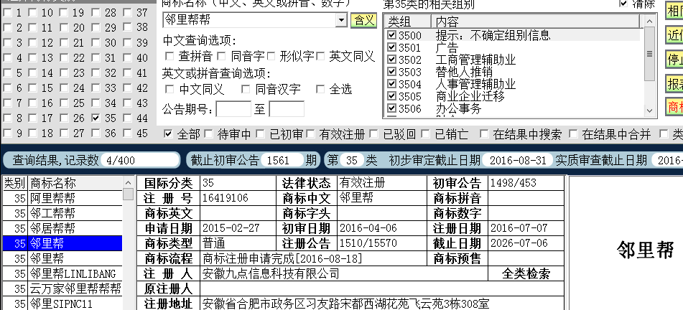
Task: Enable 同音汉字 checkbox
Action: point(246,89)
